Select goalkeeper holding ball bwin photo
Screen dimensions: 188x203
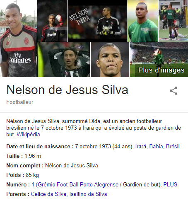(53, 21)
